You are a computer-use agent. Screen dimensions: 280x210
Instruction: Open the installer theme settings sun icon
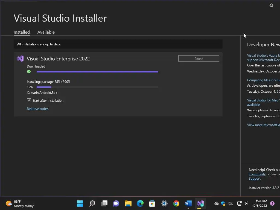click(271, 5)
